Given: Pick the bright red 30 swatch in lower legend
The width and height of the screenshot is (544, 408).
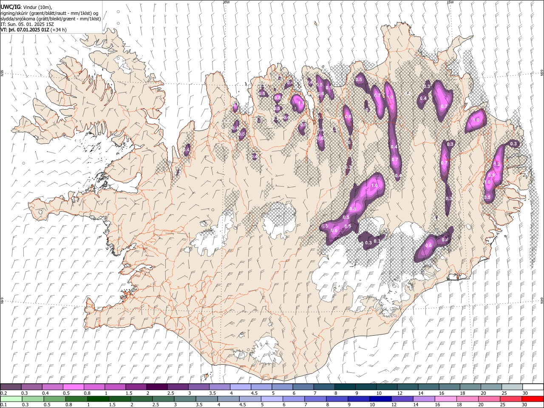Looking at the screenshot, I should (x=533, y=399).
